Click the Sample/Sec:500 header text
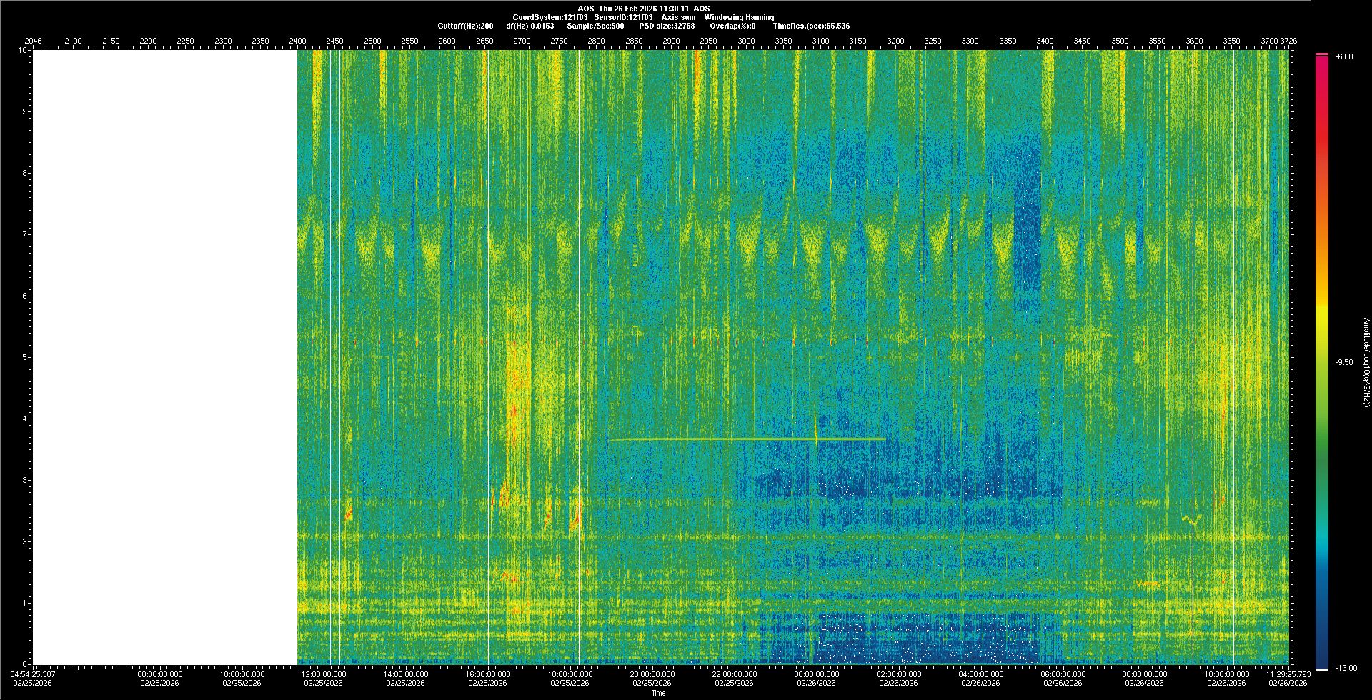Viewport: 1372px width, 700px height. (x=595, y=26)
